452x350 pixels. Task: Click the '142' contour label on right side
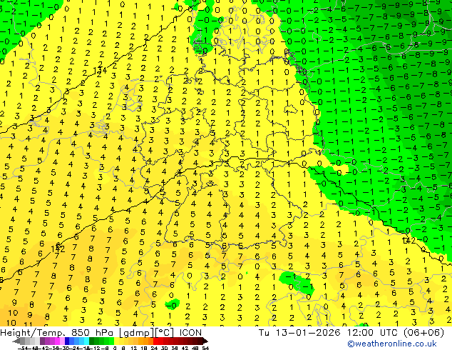tap(409, 240)
